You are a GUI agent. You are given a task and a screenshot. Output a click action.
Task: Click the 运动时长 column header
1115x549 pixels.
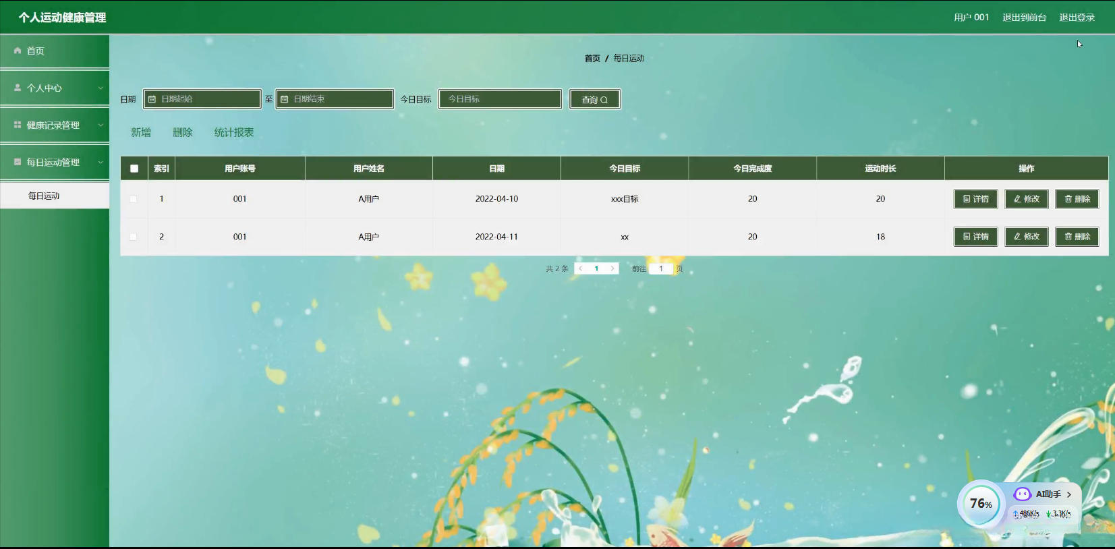pyautogui.click(x=881, y=169)
